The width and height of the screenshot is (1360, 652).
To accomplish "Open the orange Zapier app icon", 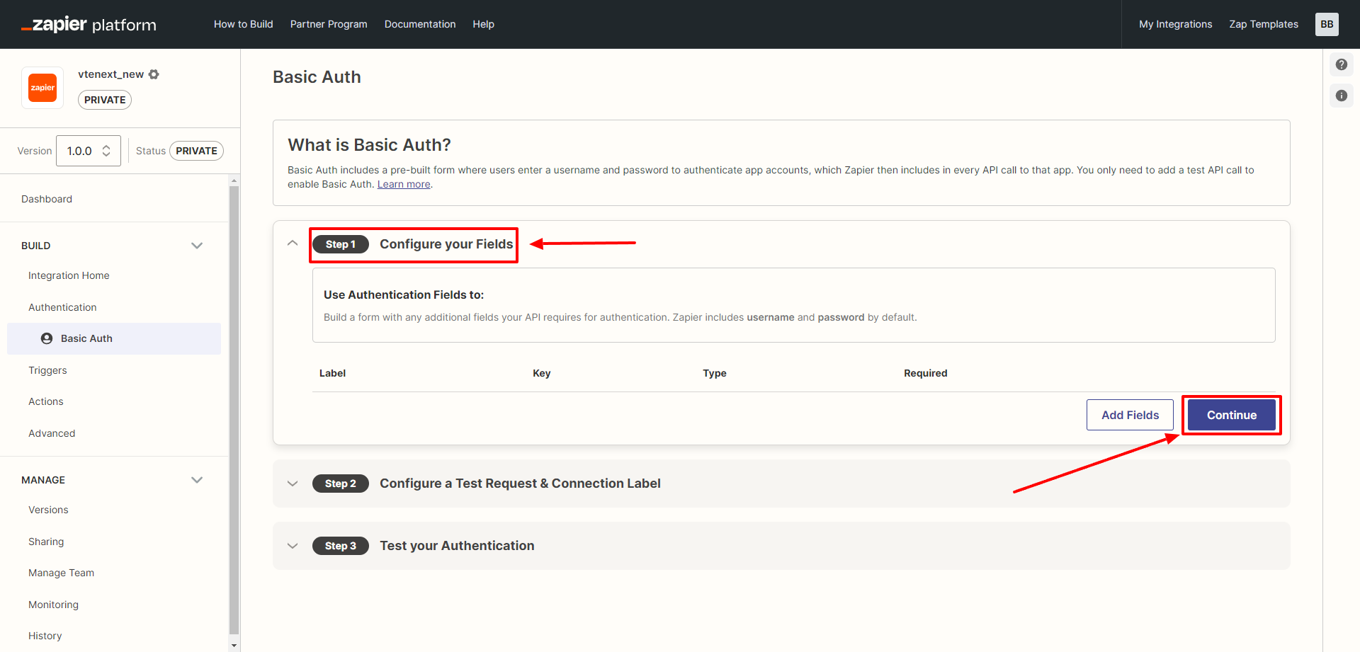I will coord(42,88).
